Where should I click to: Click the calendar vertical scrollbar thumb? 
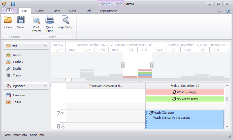(x=227, y=99)
